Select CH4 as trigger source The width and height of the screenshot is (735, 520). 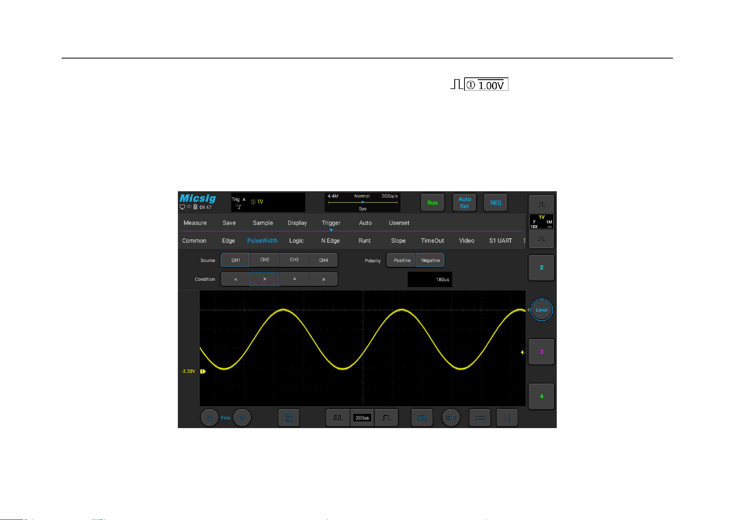324,260
